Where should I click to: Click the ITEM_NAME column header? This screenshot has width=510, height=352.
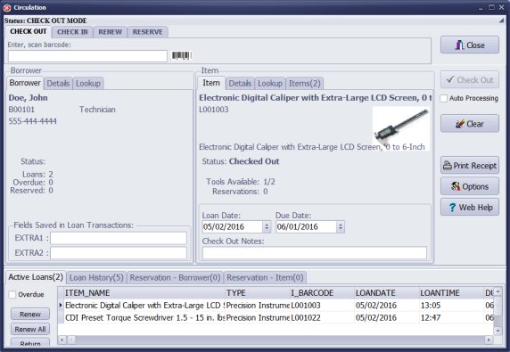coord(144,293)
